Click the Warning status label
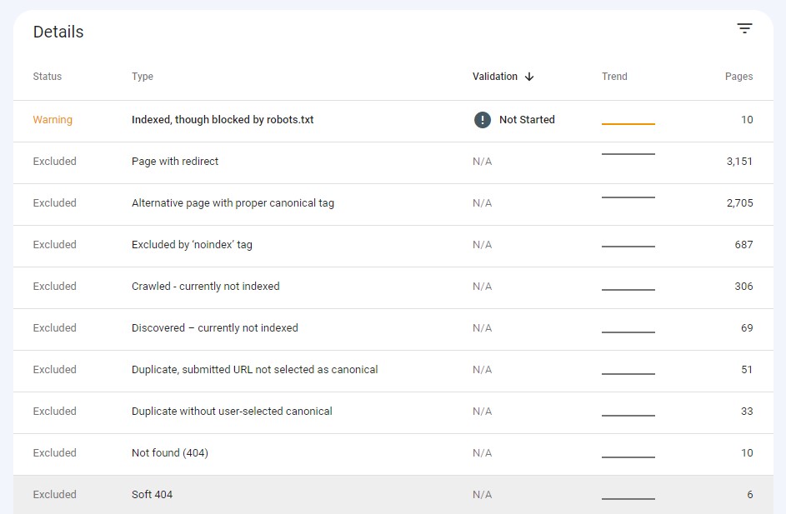Screen dimensions: 786x514 pos(53,119)
